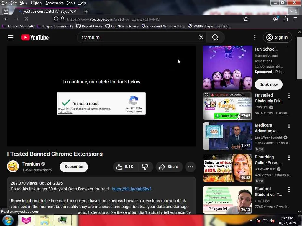Open the pink cat app in taskbar
This screenshot has height=226, width=302.
26,220
